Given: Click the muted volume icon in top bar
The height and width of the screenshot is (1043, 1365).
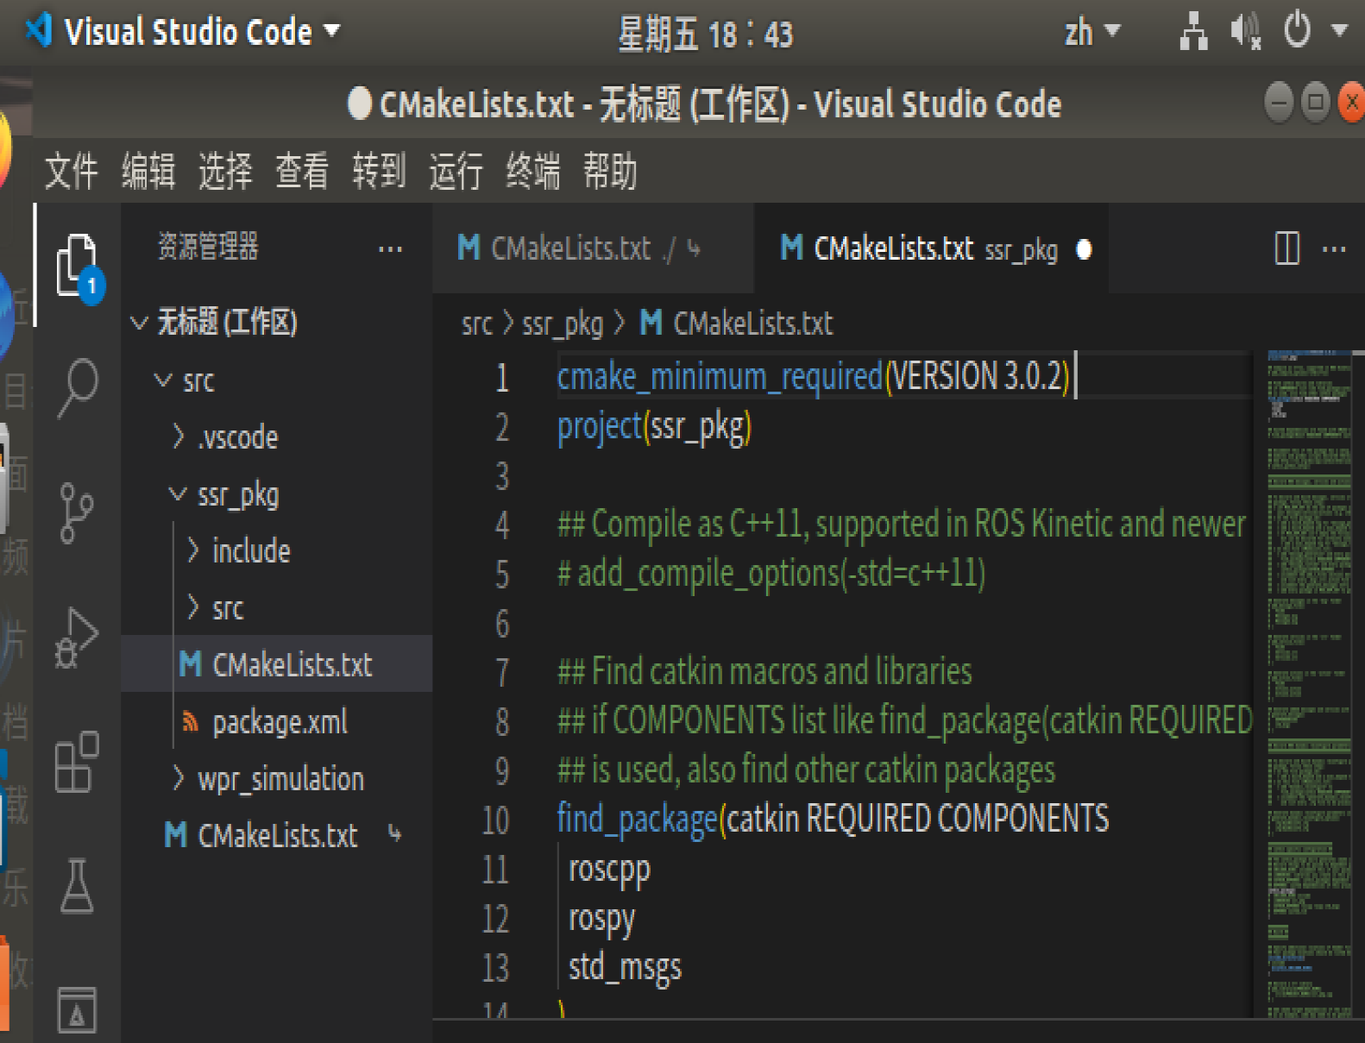Looking at the screenshot, I should (1245, 31).
